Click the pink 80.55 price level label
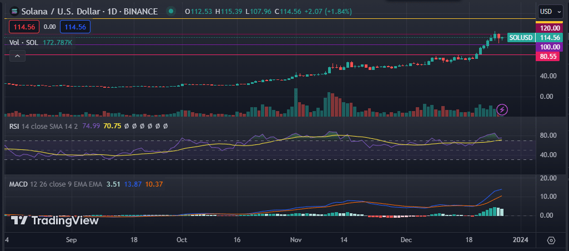Image resolution: width=569 pixels, height=251 pixels. pos(549,56)
